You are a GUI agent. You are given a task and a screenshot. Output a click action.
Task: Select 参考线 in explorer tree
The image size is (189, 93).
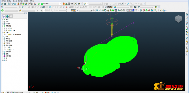[8, 39]
